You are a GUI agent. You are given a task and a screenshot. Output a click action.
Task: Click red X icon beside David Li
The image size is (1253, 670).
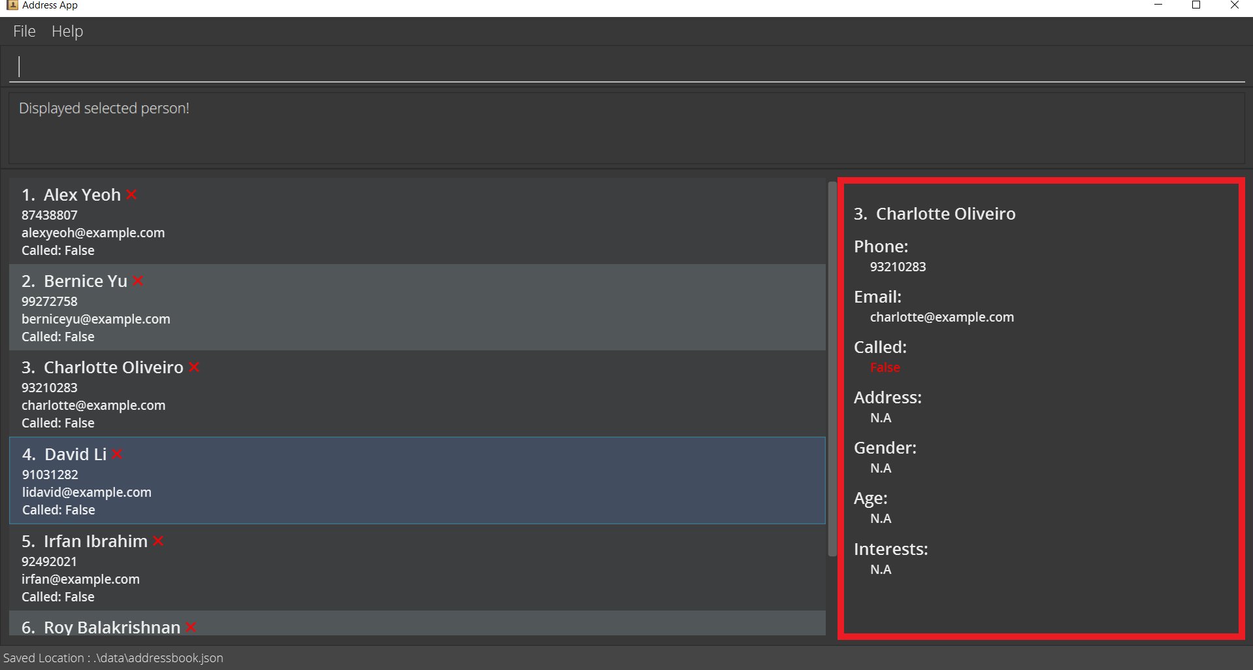click(118, 454)
